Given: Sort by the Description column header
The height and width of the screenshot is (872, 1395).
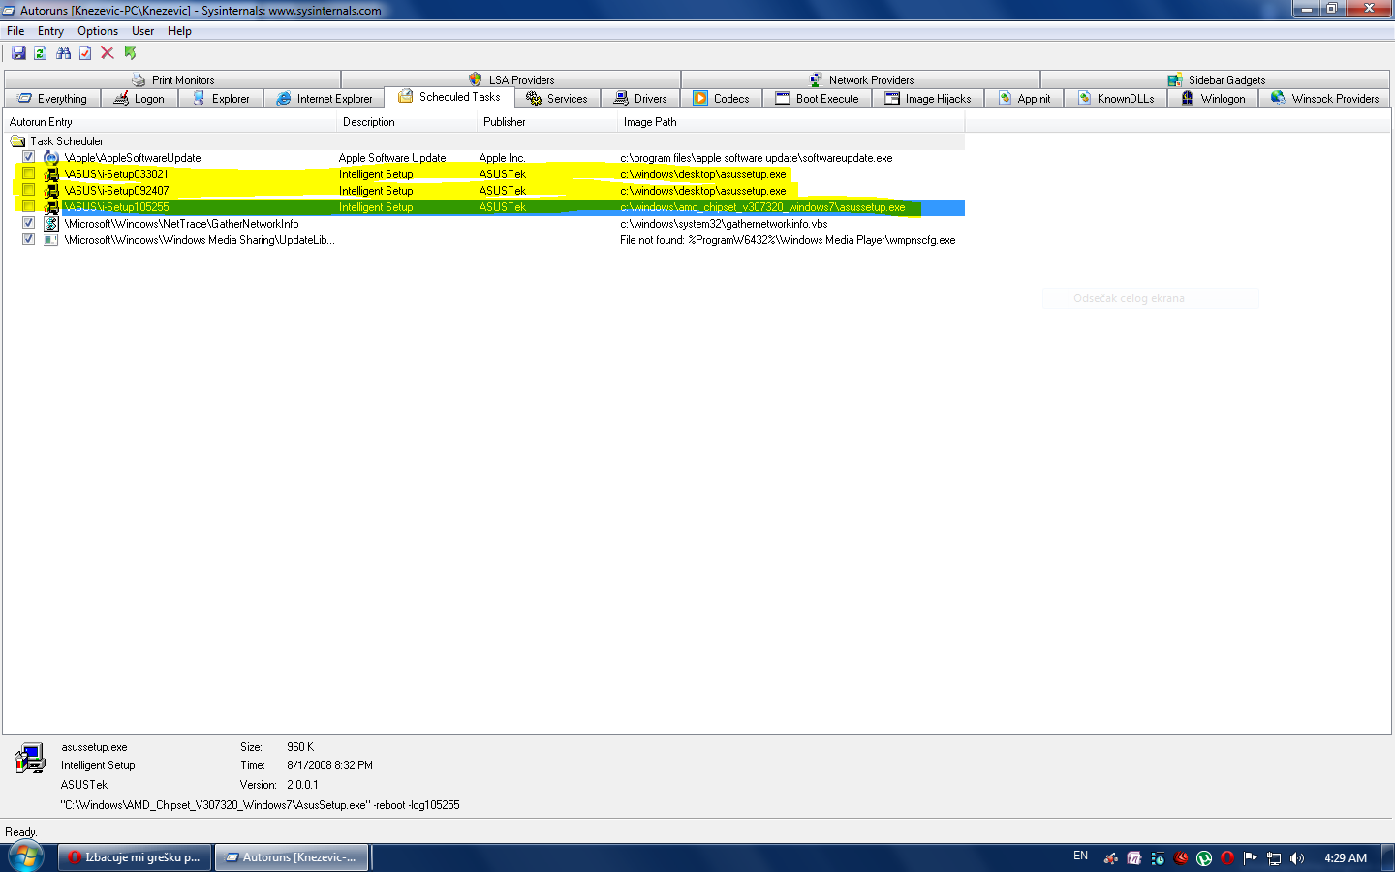Looking at the screenshot, I should (407, 122).
